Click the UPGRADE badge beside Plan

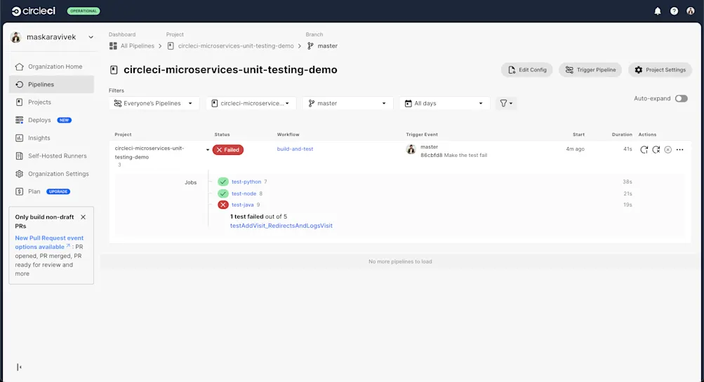[x=58, y=191]
